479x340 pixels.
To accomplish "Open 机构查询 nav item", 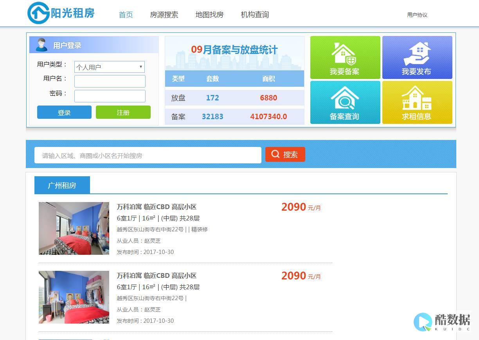I will [x=255, y=14].
